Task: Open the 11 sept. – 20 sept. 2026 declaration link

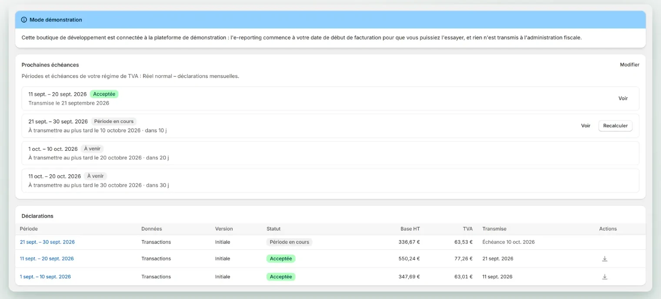Action: click(x=47, y=259)
